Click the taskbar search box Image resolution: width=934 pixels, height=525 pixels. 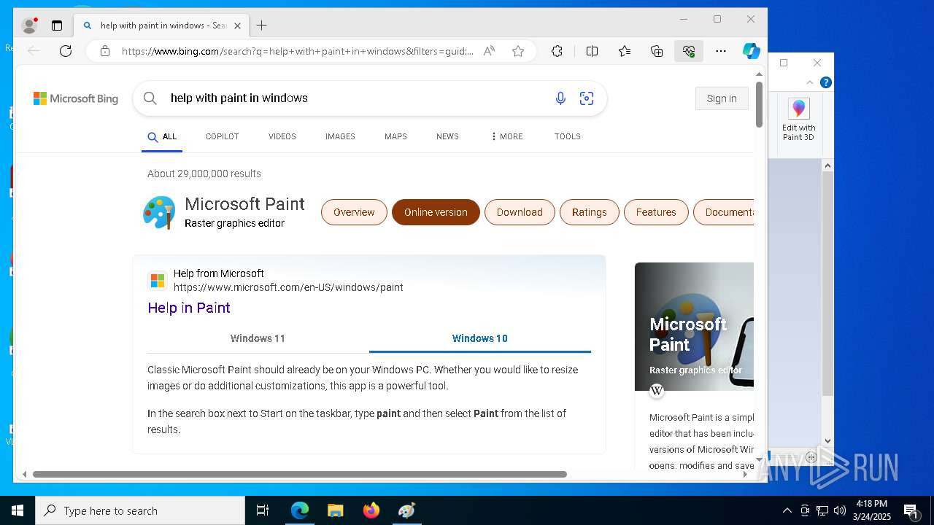point(140,510)
